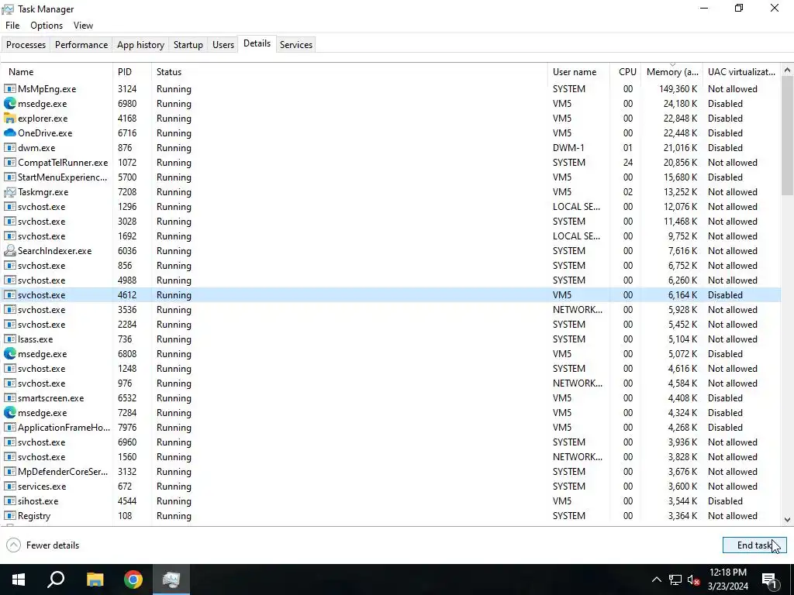Open File Explorer from the taskbar
Screen dimensions: 794x595
pos(95,580)
